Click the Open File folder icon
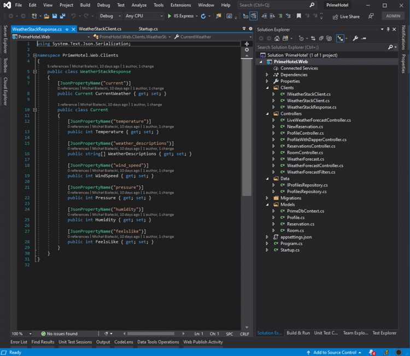Image resolution: width=410 pixels, height=356 pixels. (46, 16)
